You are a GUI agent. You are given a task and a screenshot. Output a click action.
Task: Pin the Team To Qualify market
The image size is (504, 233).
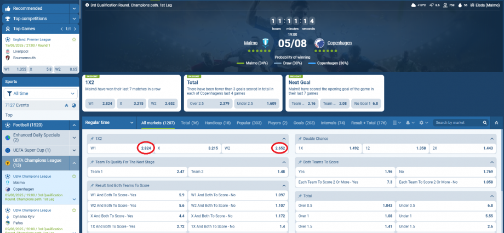click(x=92, y=162)
